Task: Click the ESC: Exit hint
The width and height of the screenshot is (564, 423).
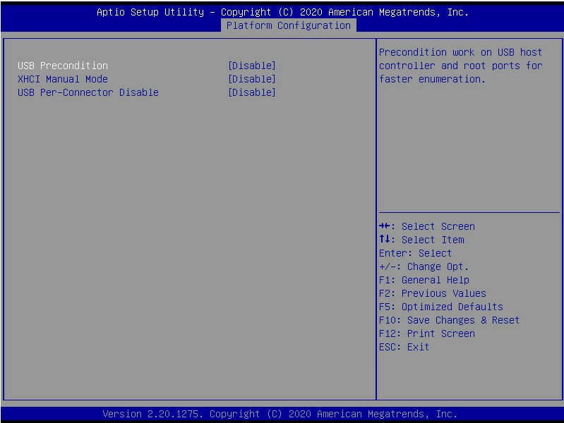Action: coord(404,347)
